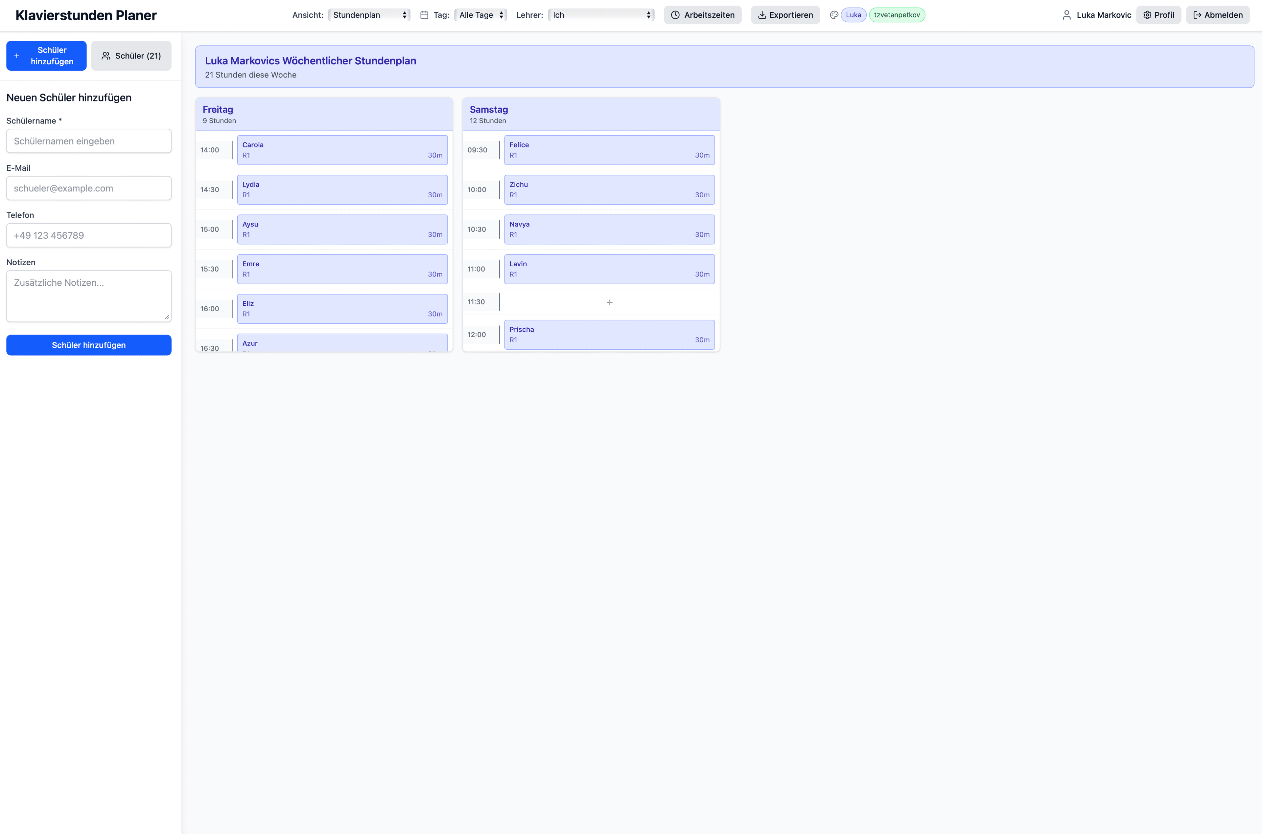The image size is (1262, 834).
Task: Expand the Lehrer Ich dropdown
Action: pos(600,15)
